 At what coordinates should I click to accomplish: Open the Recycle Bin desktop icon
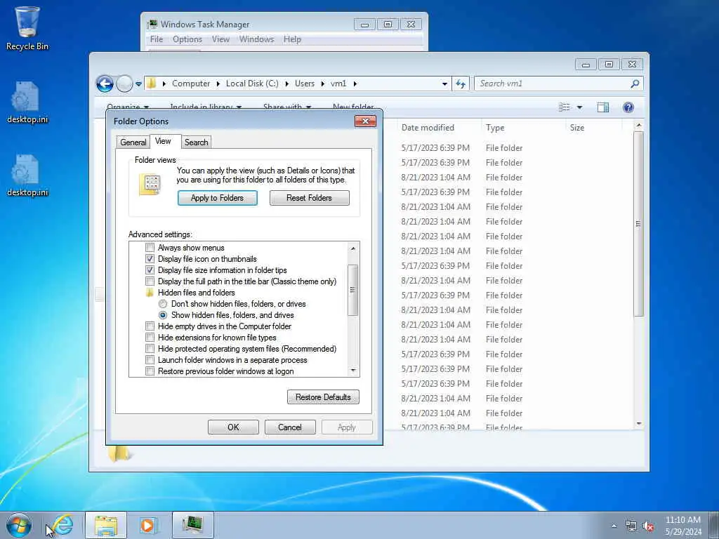(x=27, y=28)
